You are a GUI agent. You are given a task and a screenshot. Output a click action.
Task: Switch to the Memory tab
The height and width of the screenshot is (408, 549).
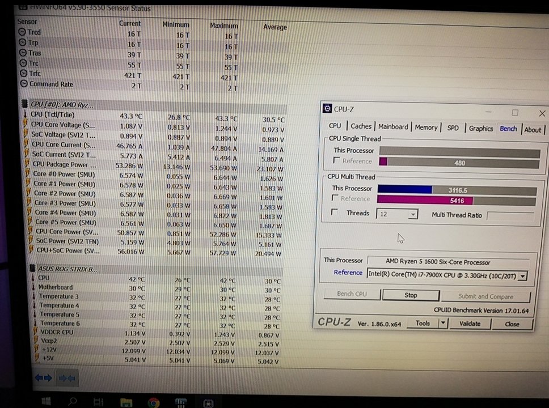[426, 127]
